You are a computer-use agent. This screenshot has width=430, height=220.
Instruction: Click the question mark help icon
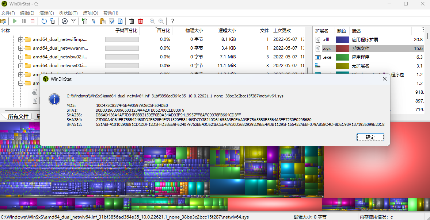[x=172, y=21]
